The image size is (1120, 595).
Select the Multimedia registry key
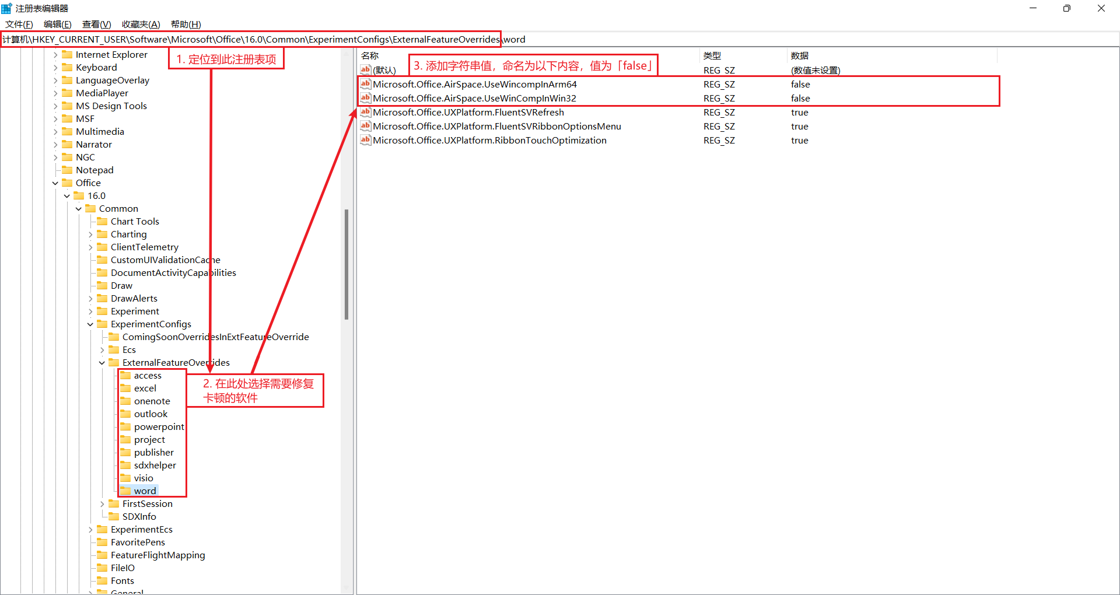[100, 131]
